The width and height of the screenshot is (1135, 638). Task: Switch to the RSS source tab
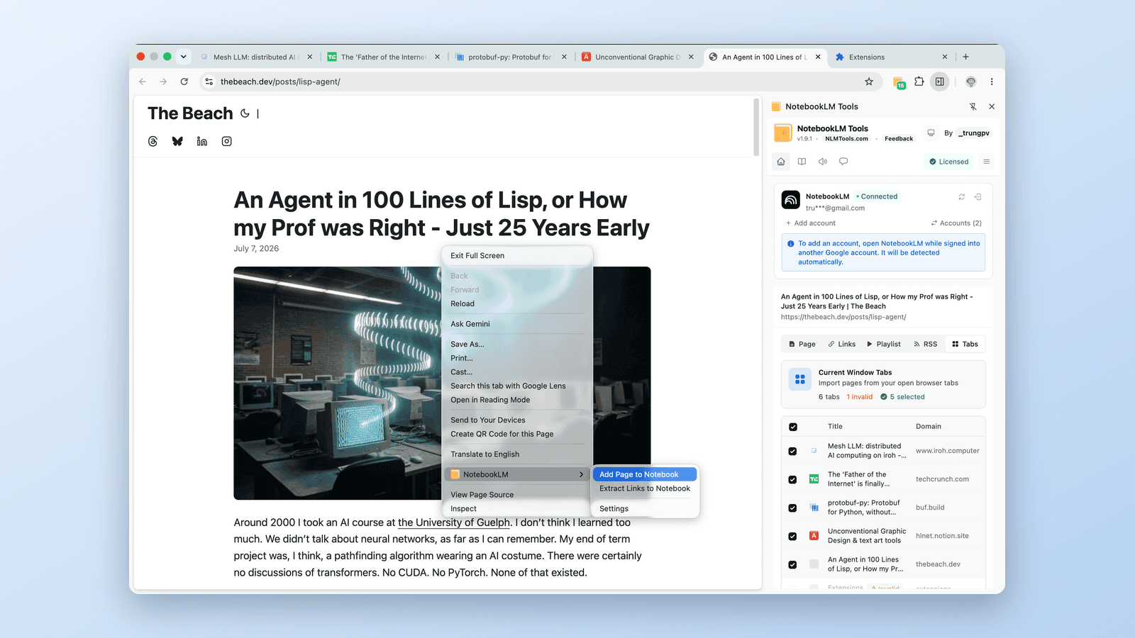[926, 344]
